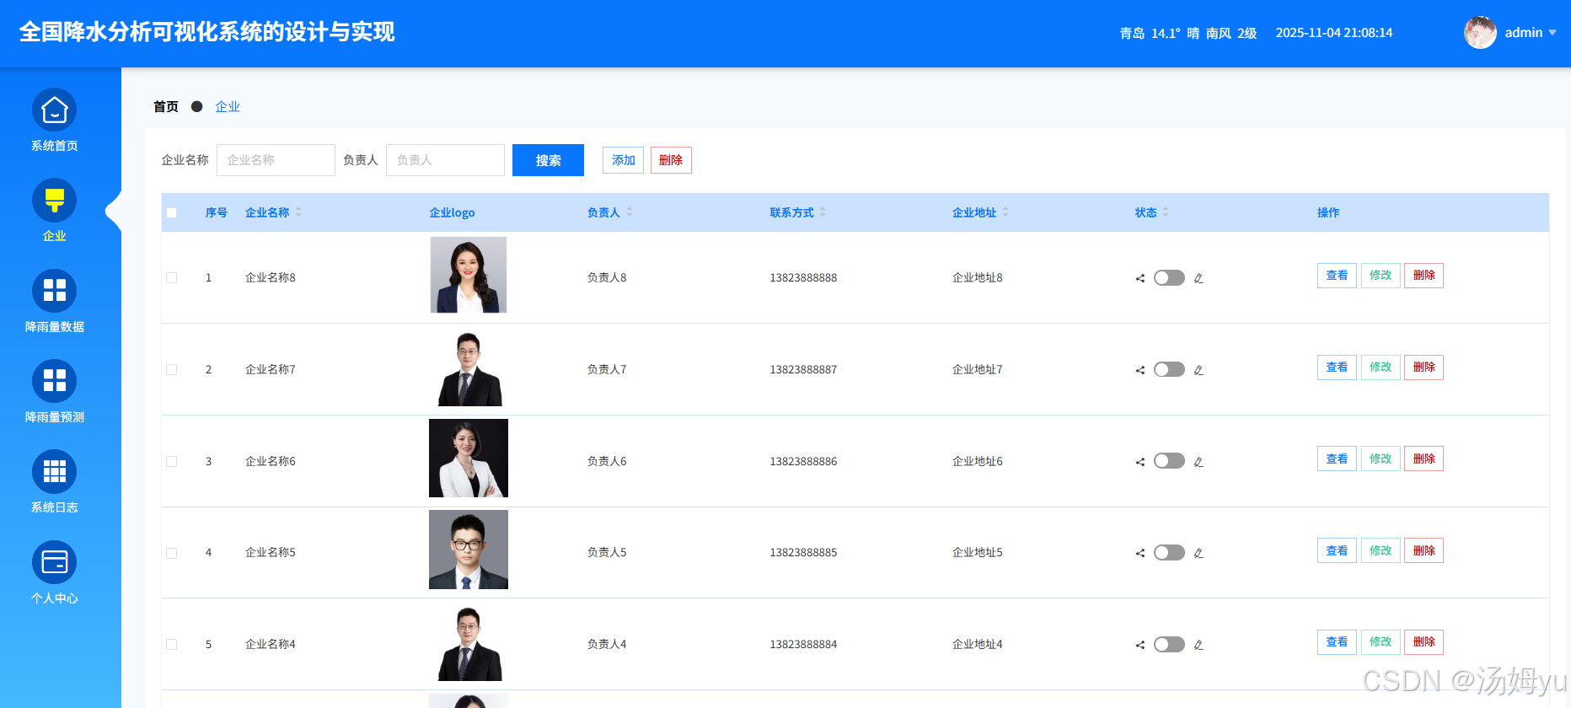Open the 个人中心 sidebar icon
1571x708 pixels.
(x=54, y=562)
